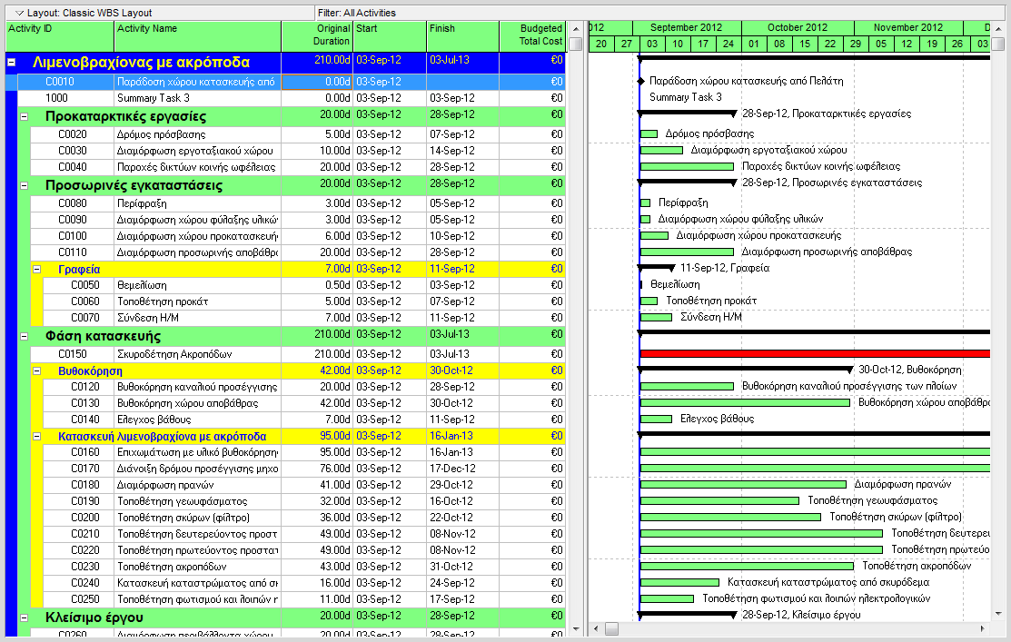Select the Gantt bar for Σύνδεση Η/Μ
Image resolution: width=1011 pixels, height=642 pixels.
point(656,318)
